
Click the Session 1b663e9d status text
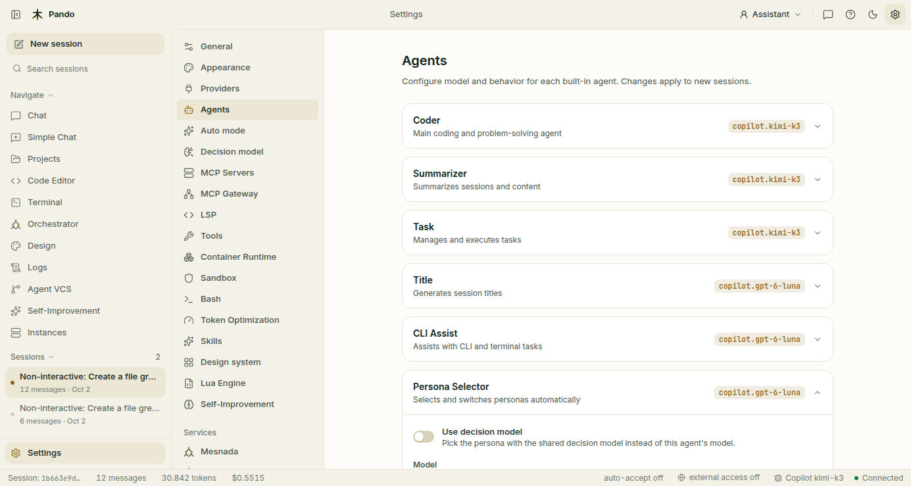44,478
